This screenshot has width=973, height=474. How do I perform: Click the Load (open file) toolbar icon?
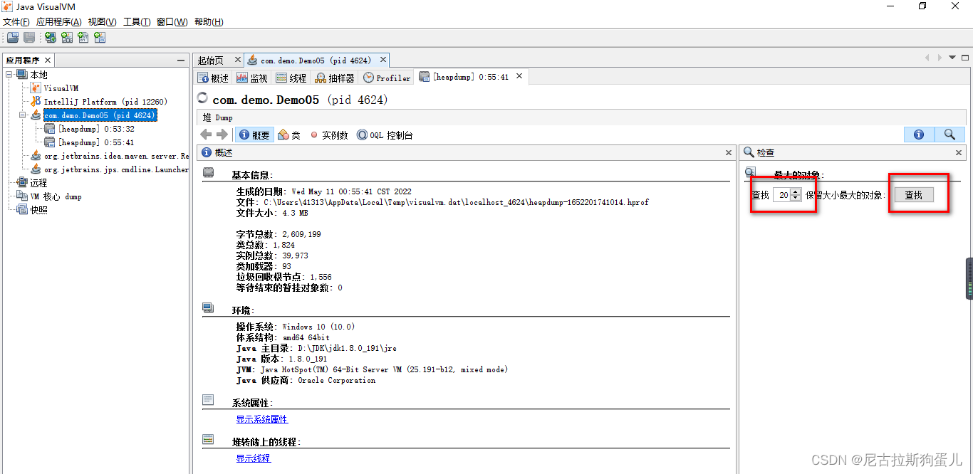click(x=12, y=38)
